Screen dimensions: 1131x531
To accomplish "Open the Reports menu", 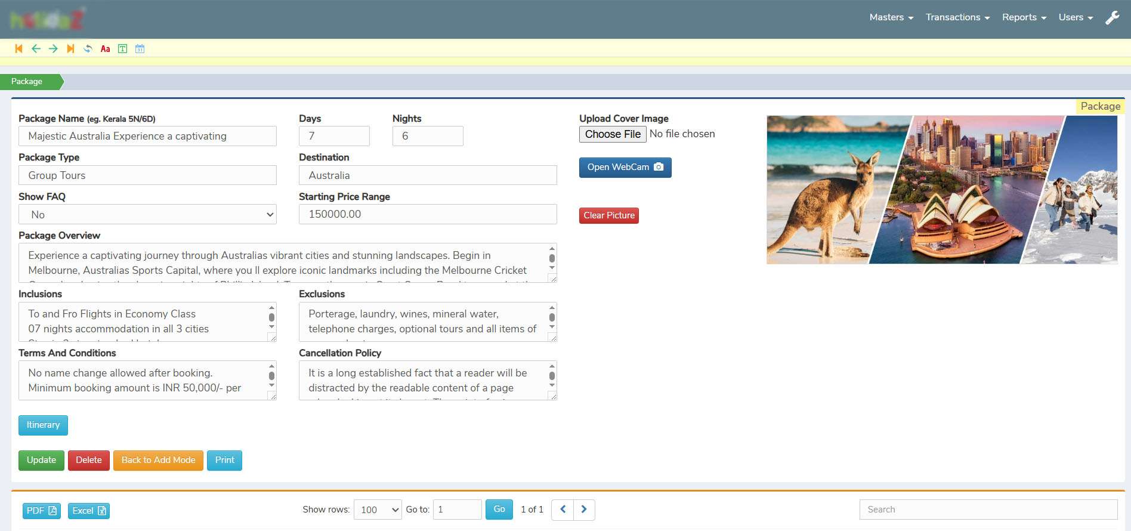I will (1024, 17).
